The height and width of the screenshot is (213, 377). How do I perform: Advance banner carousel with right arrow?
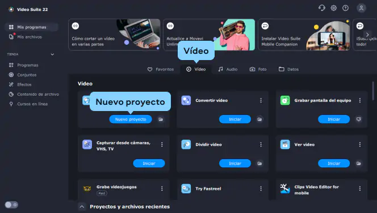[367, 35]
